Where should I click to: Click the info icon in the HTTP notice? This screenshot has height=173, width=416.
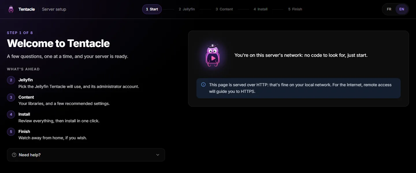pyautogui.click(x=203, y=85)
